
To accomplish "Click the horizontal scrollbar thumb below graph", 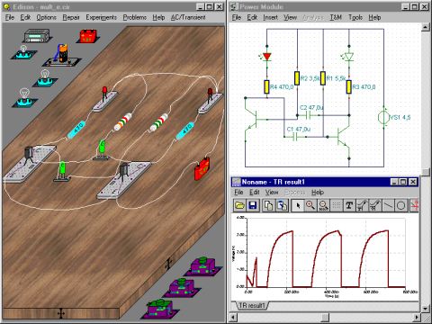I will click(x=325, y=317).
